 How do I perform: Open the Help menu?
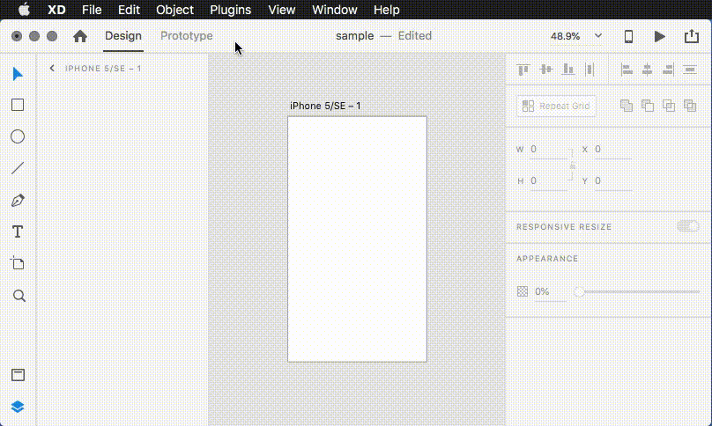pyautogui.click(x=387, y=10)
